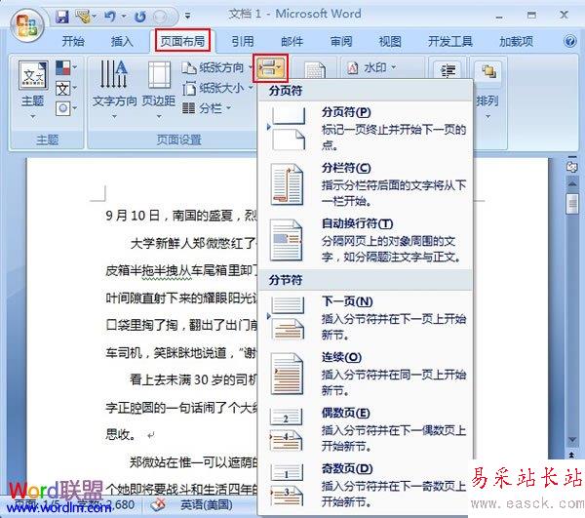
Task: Click the breaks 分隔符 button
Action: click(270, 68)
